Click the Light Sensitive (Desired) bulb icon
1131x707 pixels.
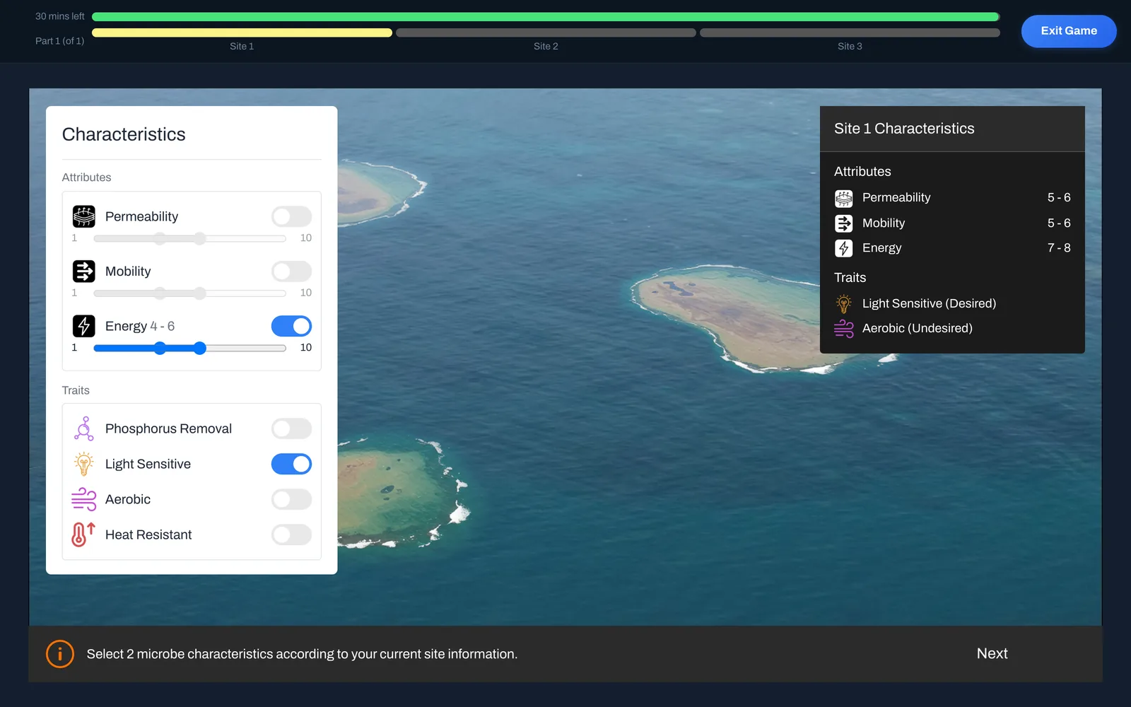pyautogui.click(x=843, y=303)
